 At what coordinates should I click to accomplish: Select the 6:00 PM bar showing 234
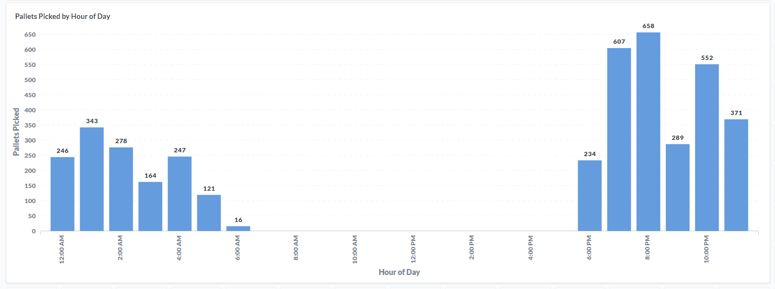point(589,196)
